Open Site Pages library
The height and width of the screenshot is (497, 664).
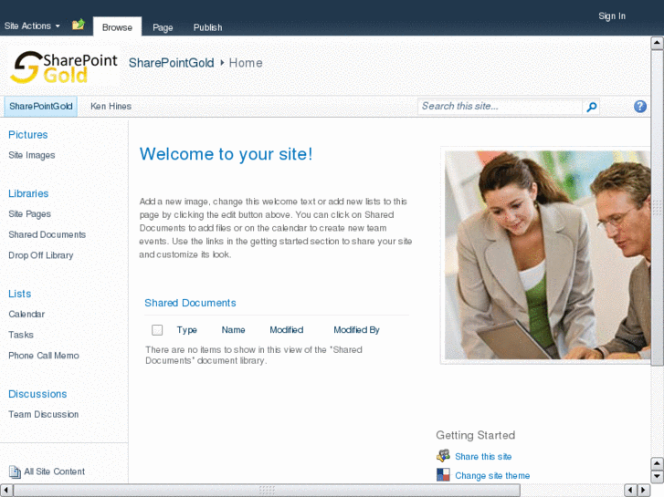tap(29, 214)
